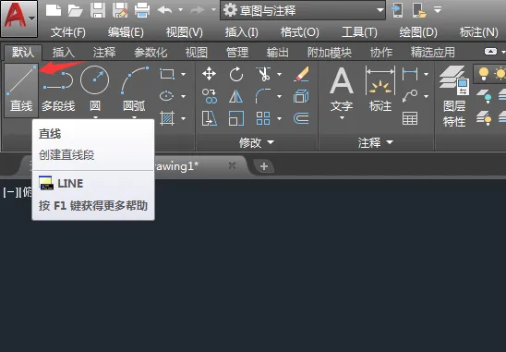Add a new drawing tab with plus

point(264,166)
